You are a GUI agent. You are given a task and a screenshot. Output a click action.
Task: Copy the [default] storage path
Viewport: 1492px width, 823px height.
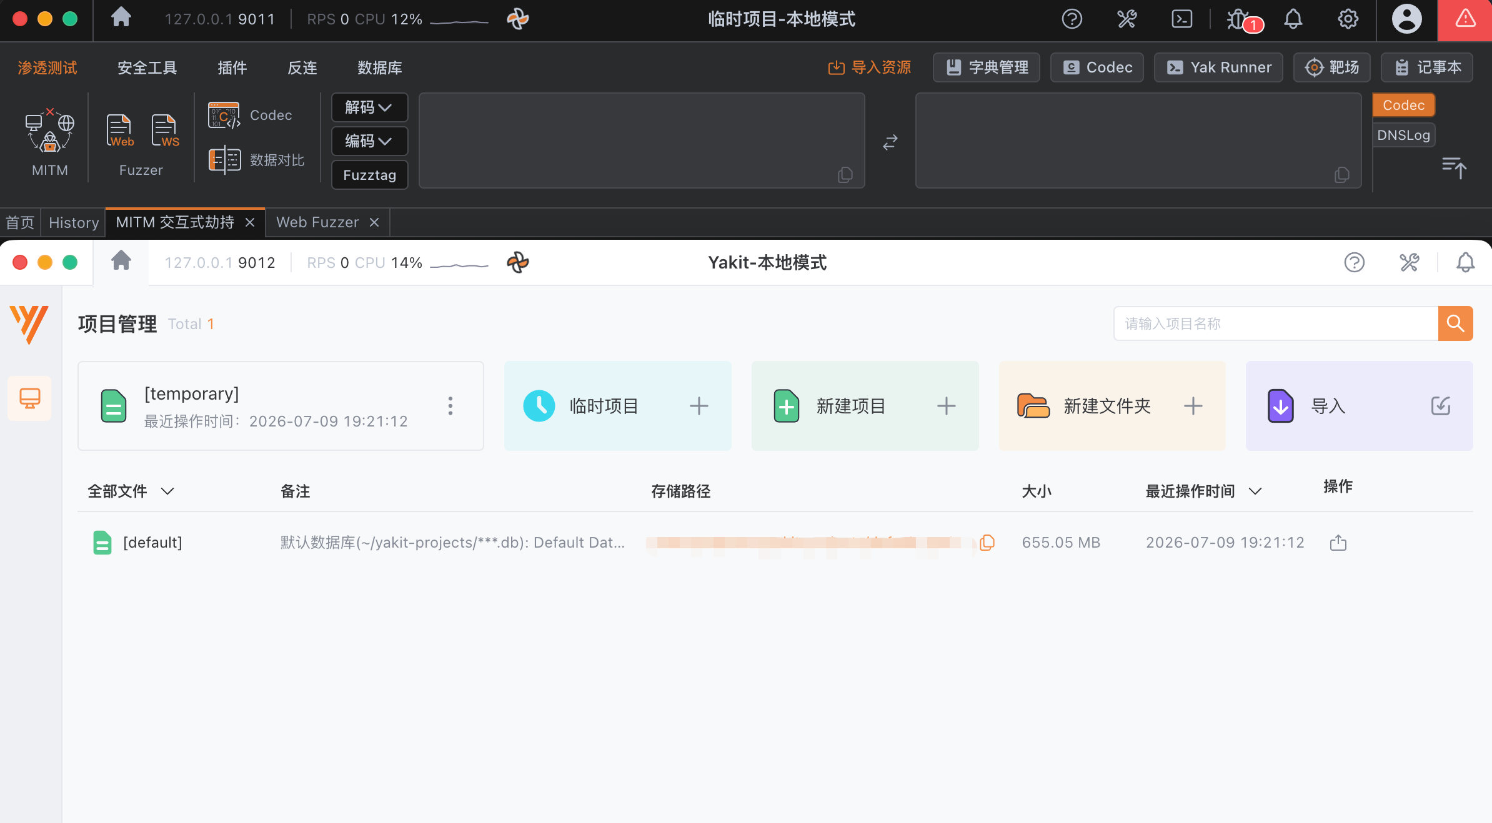click(x=987, y=542)
